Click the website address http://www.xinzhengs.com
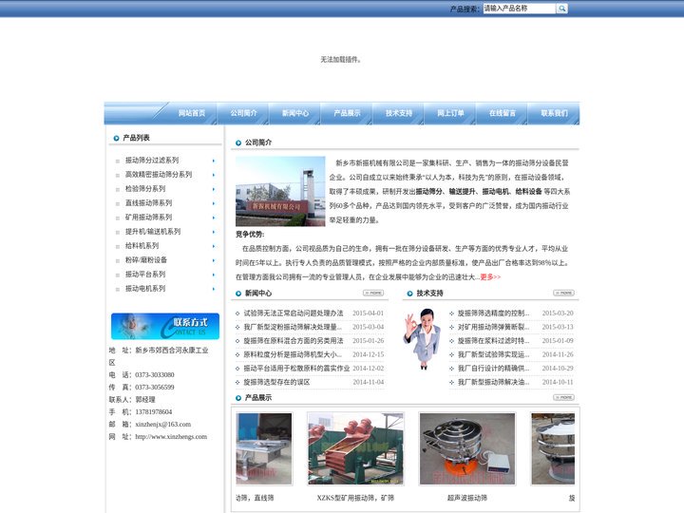The width and height of the screenshot is (684, 513). [171, 437]
